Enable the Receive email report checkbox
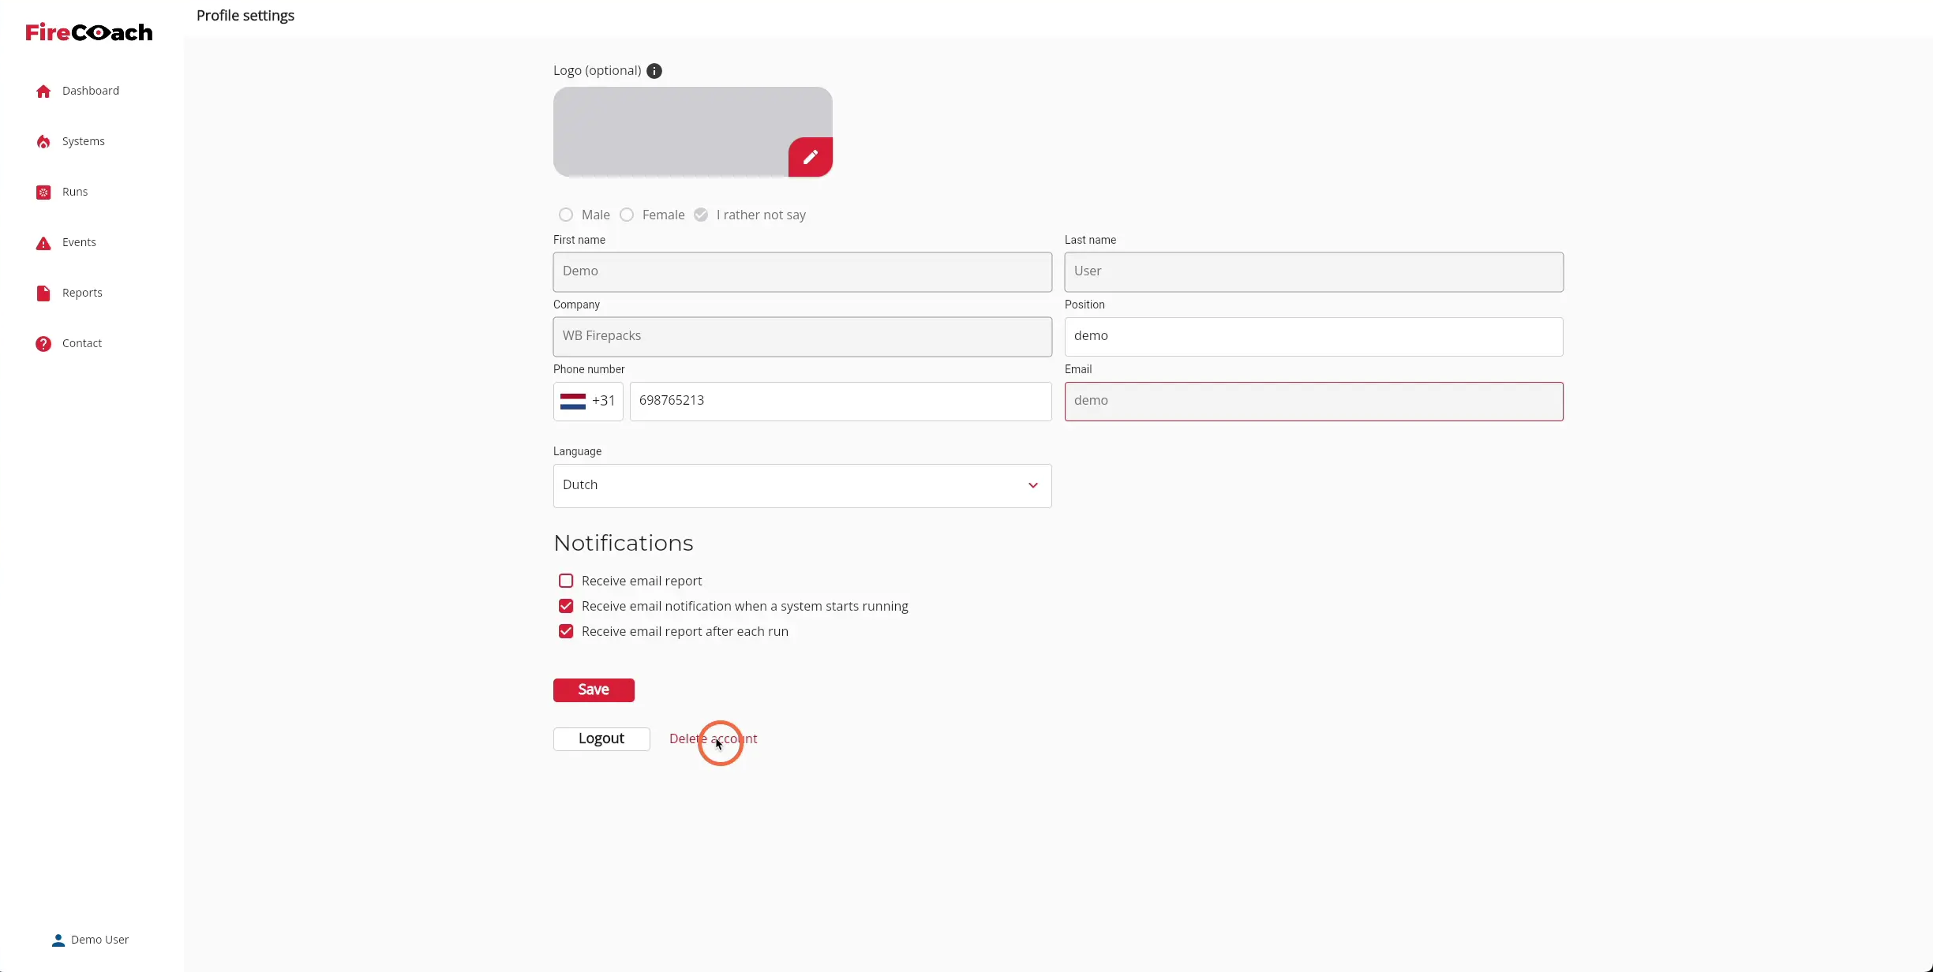Image resolution: width=1933 pixels, height=972 pixels. [566, 581]
